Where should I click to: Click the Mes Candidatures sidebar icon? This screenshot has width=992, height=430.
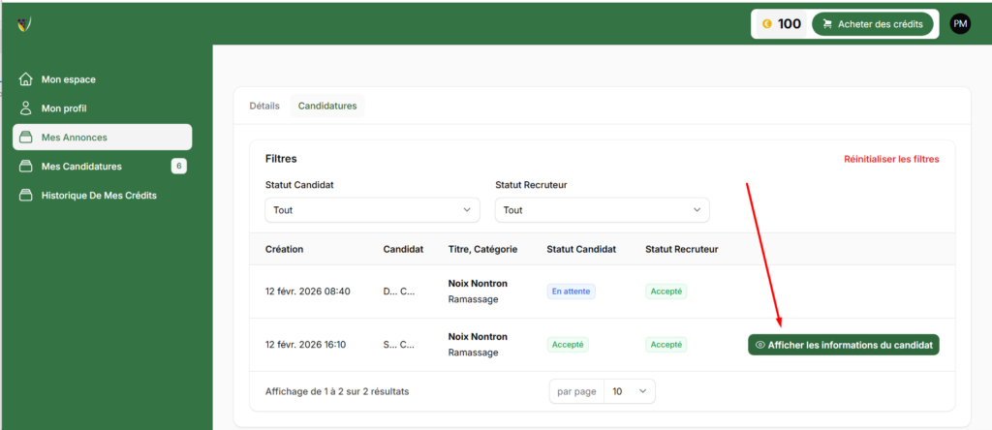[26, 167]
